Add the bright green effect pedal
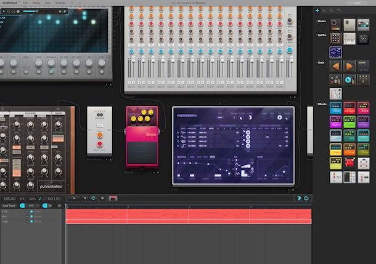Image resolution: width=376 pixels, height=264 pixels. pyautogui.click(x=349, y=122)
